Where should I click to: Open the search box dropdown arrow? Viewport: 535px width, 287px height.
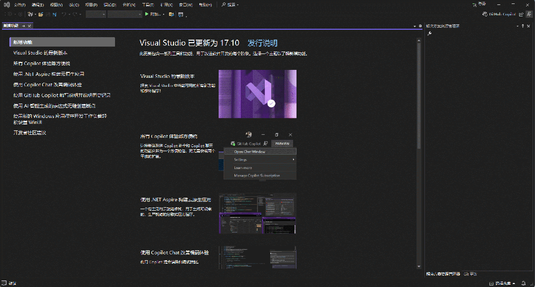pyautogui.click(x=238, y=5)
